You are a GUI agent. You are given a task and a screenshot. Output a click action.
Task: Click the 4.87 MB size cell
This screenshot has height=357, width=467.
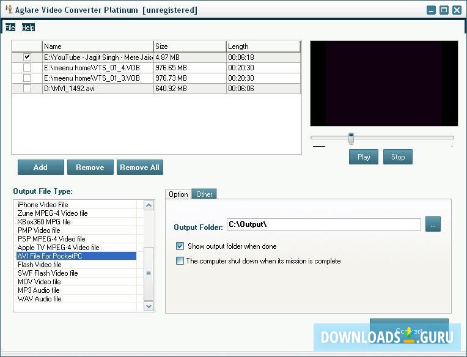coord(190,57)
